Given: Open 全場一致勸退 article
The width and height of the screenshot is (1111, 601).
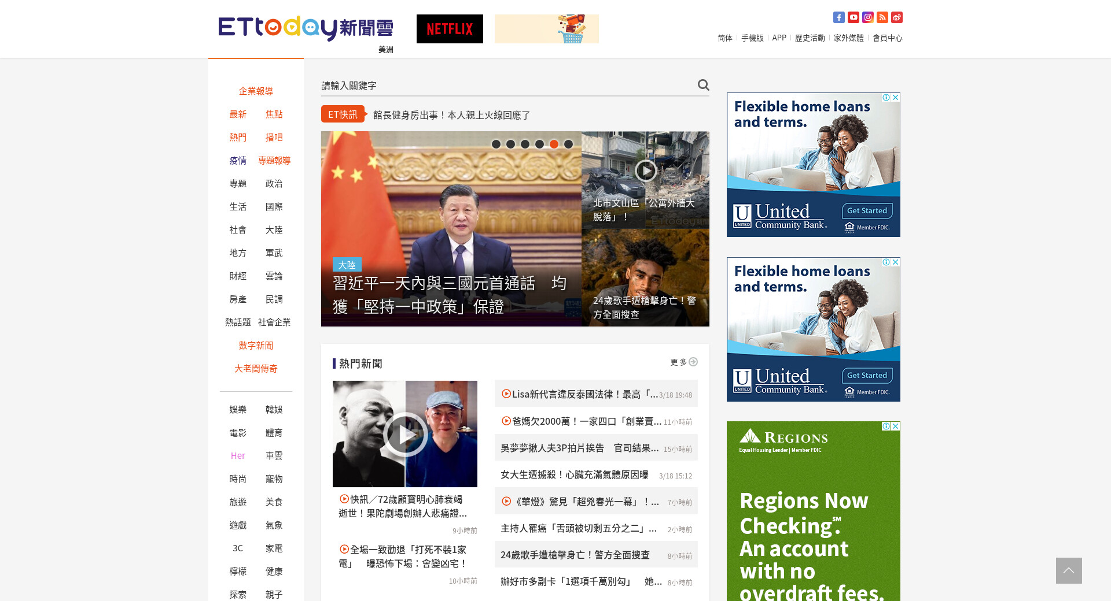Looking at the screenshot, I should [403, 557].
